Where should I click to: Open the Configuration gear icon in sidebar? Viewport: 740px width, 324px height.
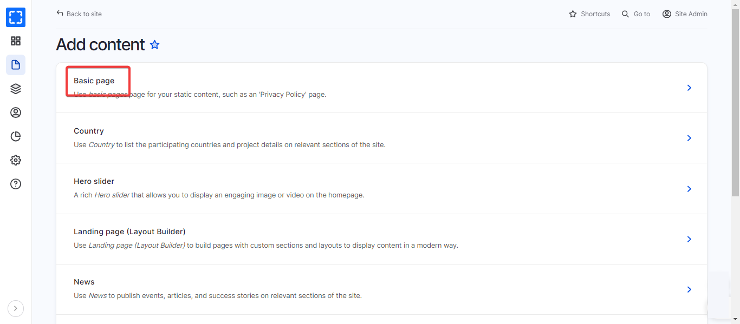[x=16, y=160]
